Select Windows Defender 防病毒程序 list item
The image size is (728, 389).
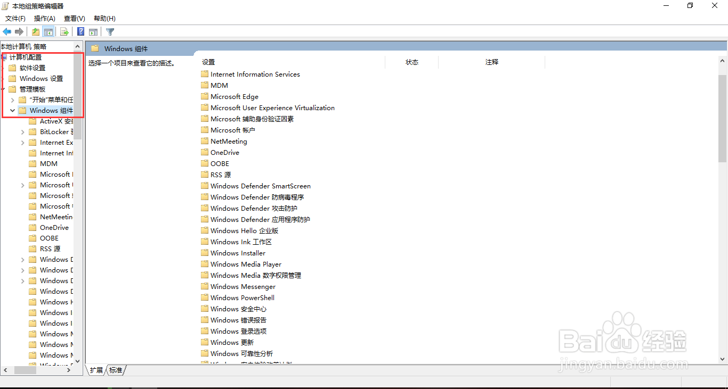pos(257,197)
